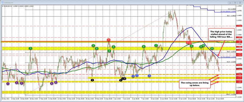Click price scale value 1.14940
This screenshot has height=102, width=244.
click(x=239, y=6)
